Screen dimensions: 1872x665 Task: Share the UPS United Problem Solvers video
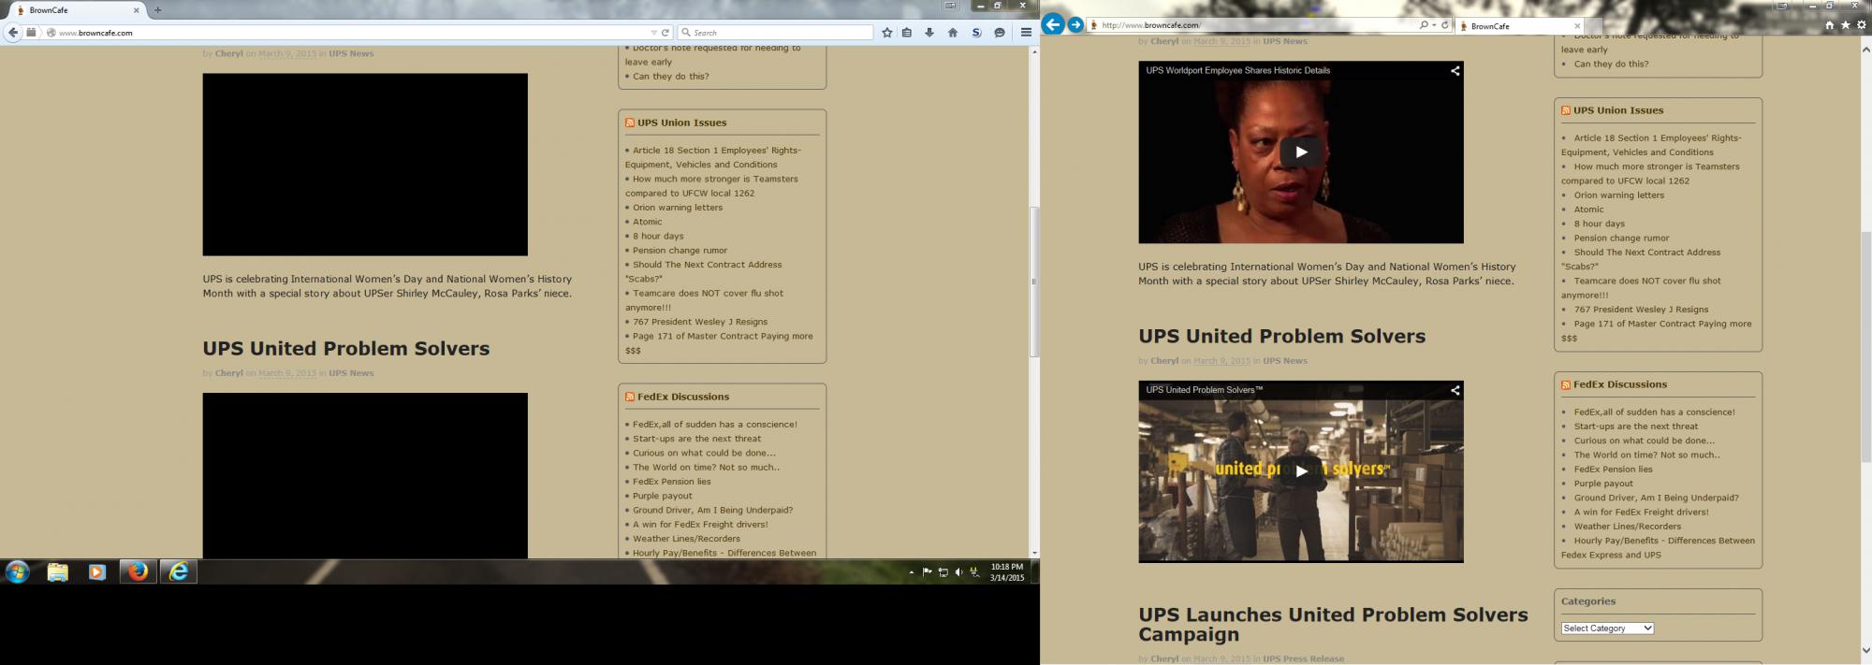pos(1455,390)
